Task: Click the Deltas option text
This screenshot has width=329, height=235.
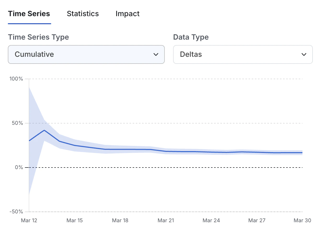Action: 191,54
